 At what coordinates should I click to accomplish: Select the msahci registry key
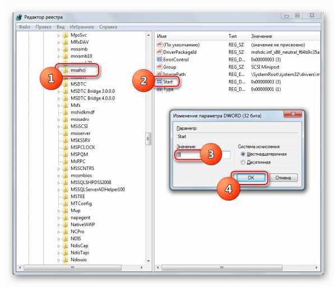tap(78, 70)
